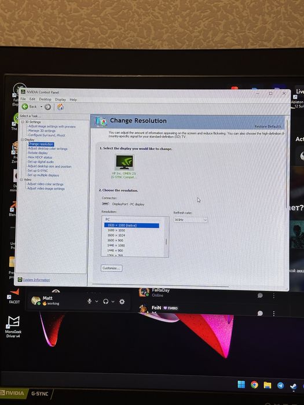Open the Display menu
The image size is (304, 405).
pyautogui.click(x=60, y=100)
